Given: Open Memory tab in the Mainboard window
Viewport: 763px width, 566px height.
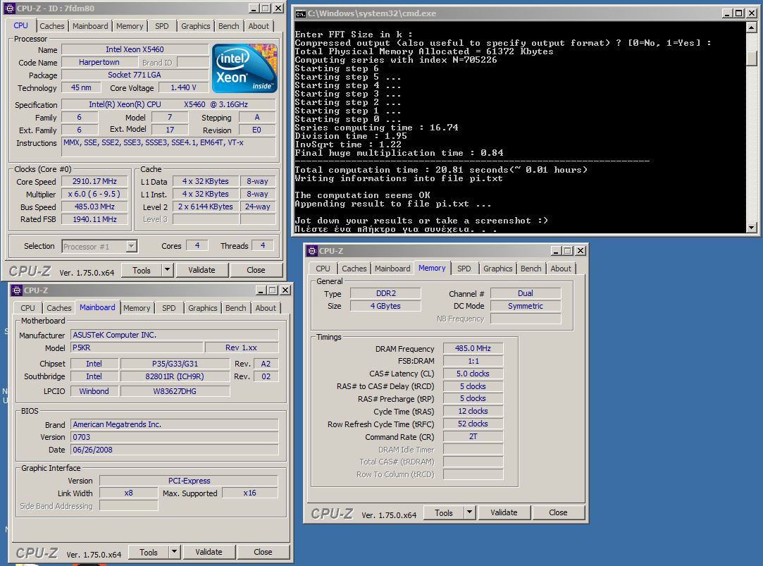Looking at the screenshot, I should 137,308.
